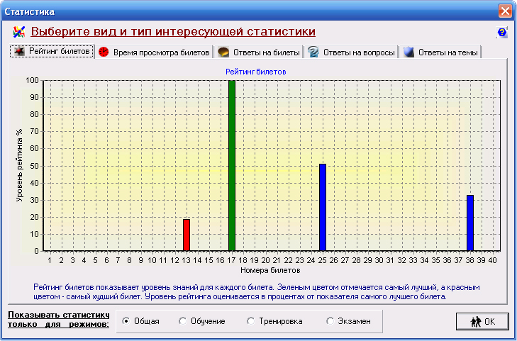
Task: Click the red clock icon on Время просмотра tab
Action: [x=104, y=52]
